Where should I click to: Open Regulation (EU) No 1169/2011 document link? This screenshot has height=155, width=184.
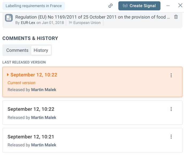point(92,17)
